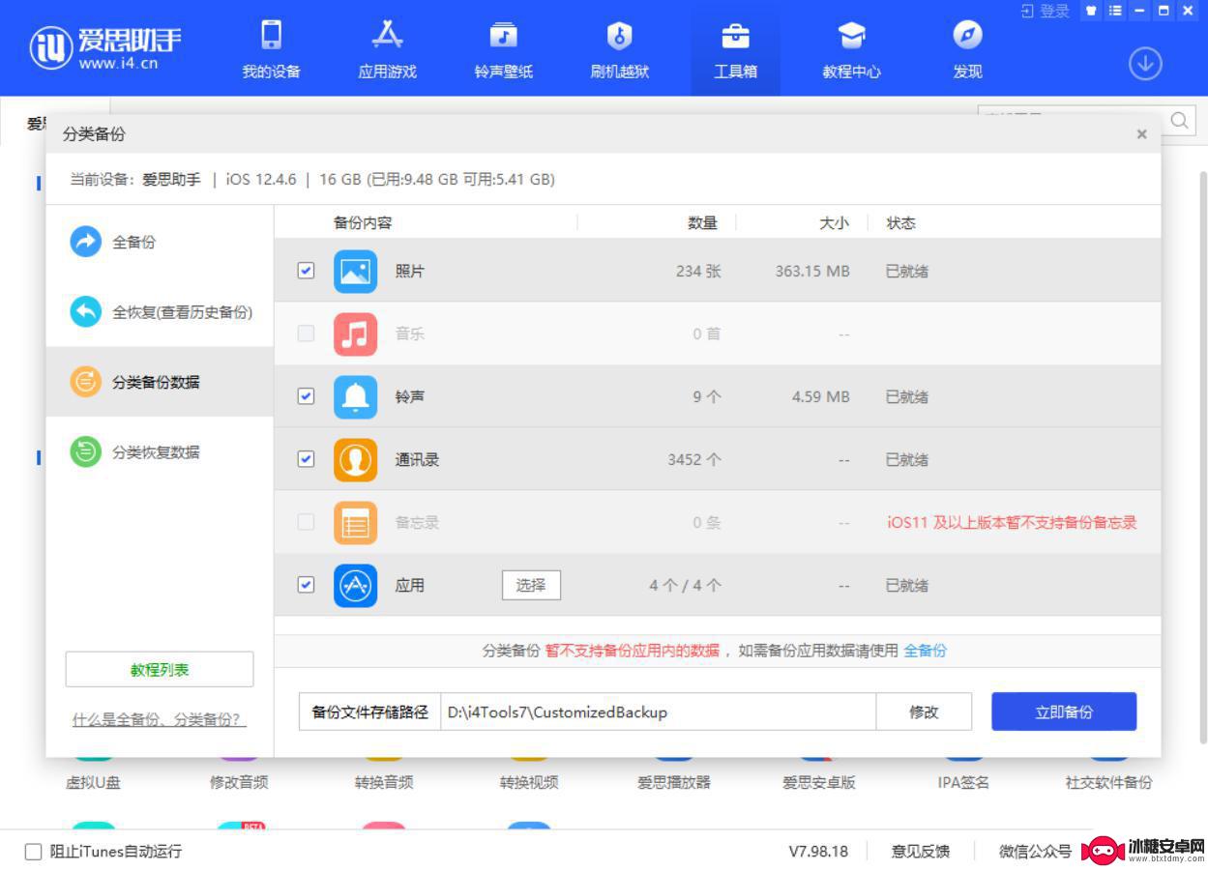Click 状态 column header
Viewport: 1208px width, 871px height.
coord(901,223)
